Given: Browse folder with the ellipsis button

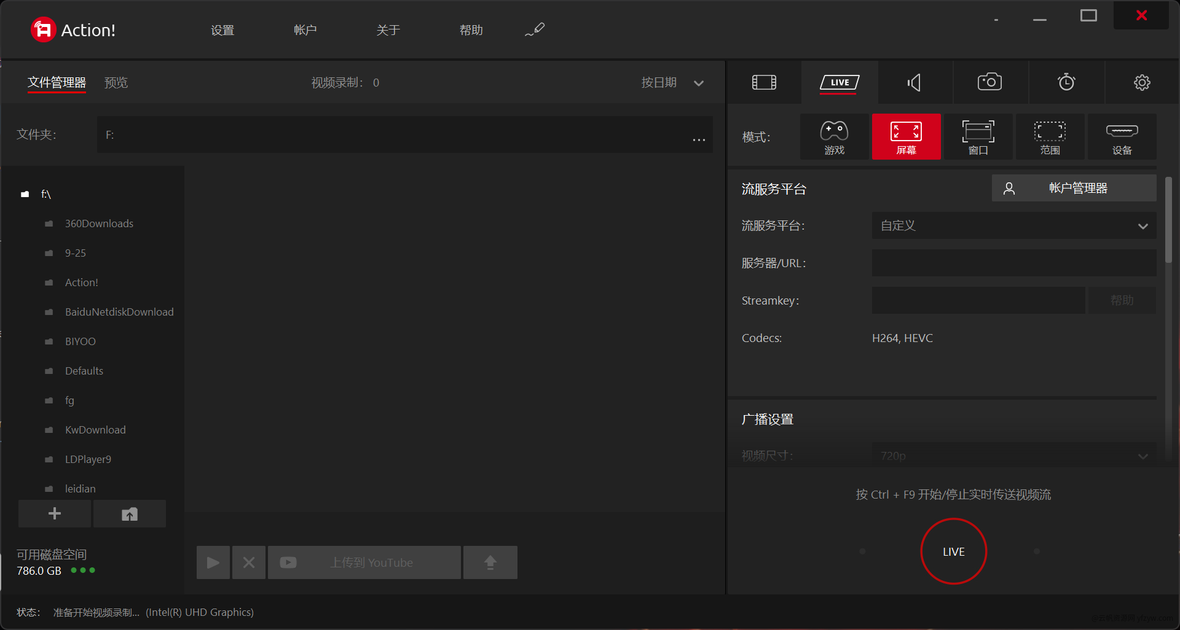Looking at the screenshot, I should pyautogui.click(x=699, y=139).
